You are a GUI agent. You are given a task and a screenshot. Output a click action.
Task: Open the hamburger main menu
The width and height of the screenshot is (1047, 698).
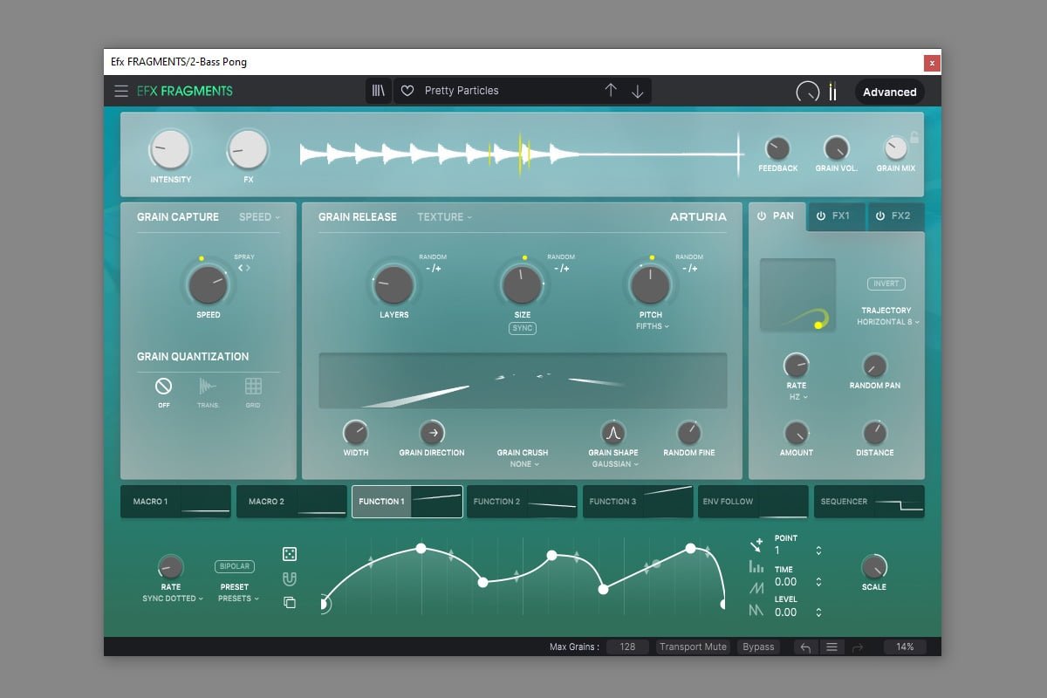(x=121, y=91)
